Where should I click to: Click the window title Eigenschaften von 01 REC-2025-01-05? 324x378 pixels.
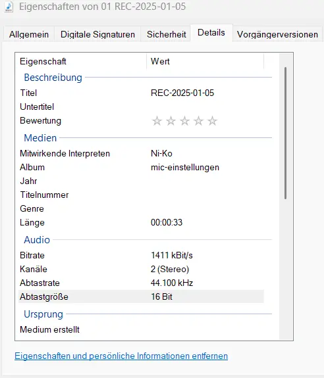pyautogui.click(x=102, y=7)
